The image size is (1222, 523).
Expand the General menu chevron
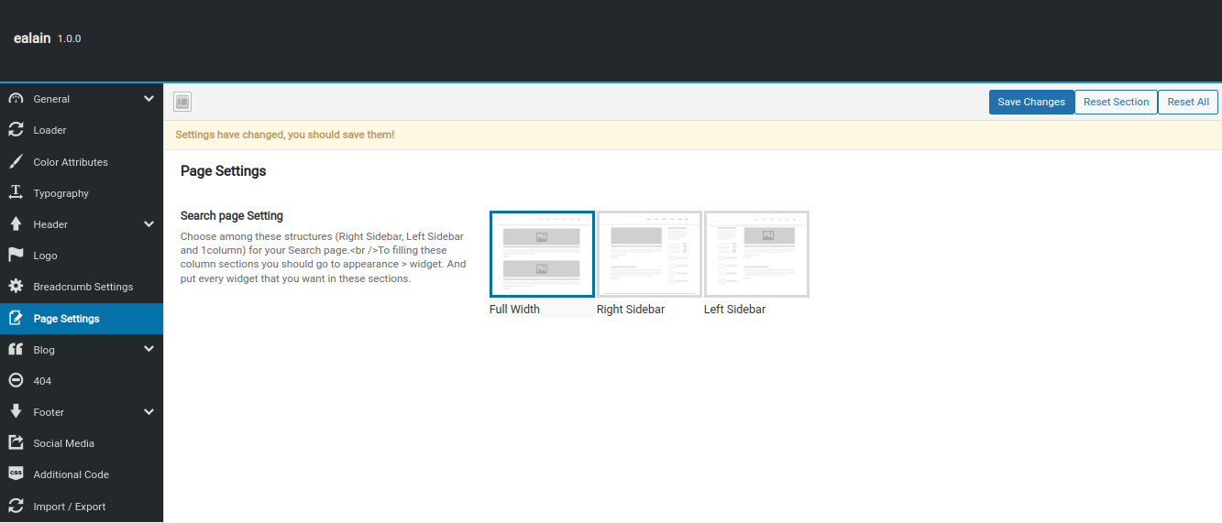tap(149, 99)
